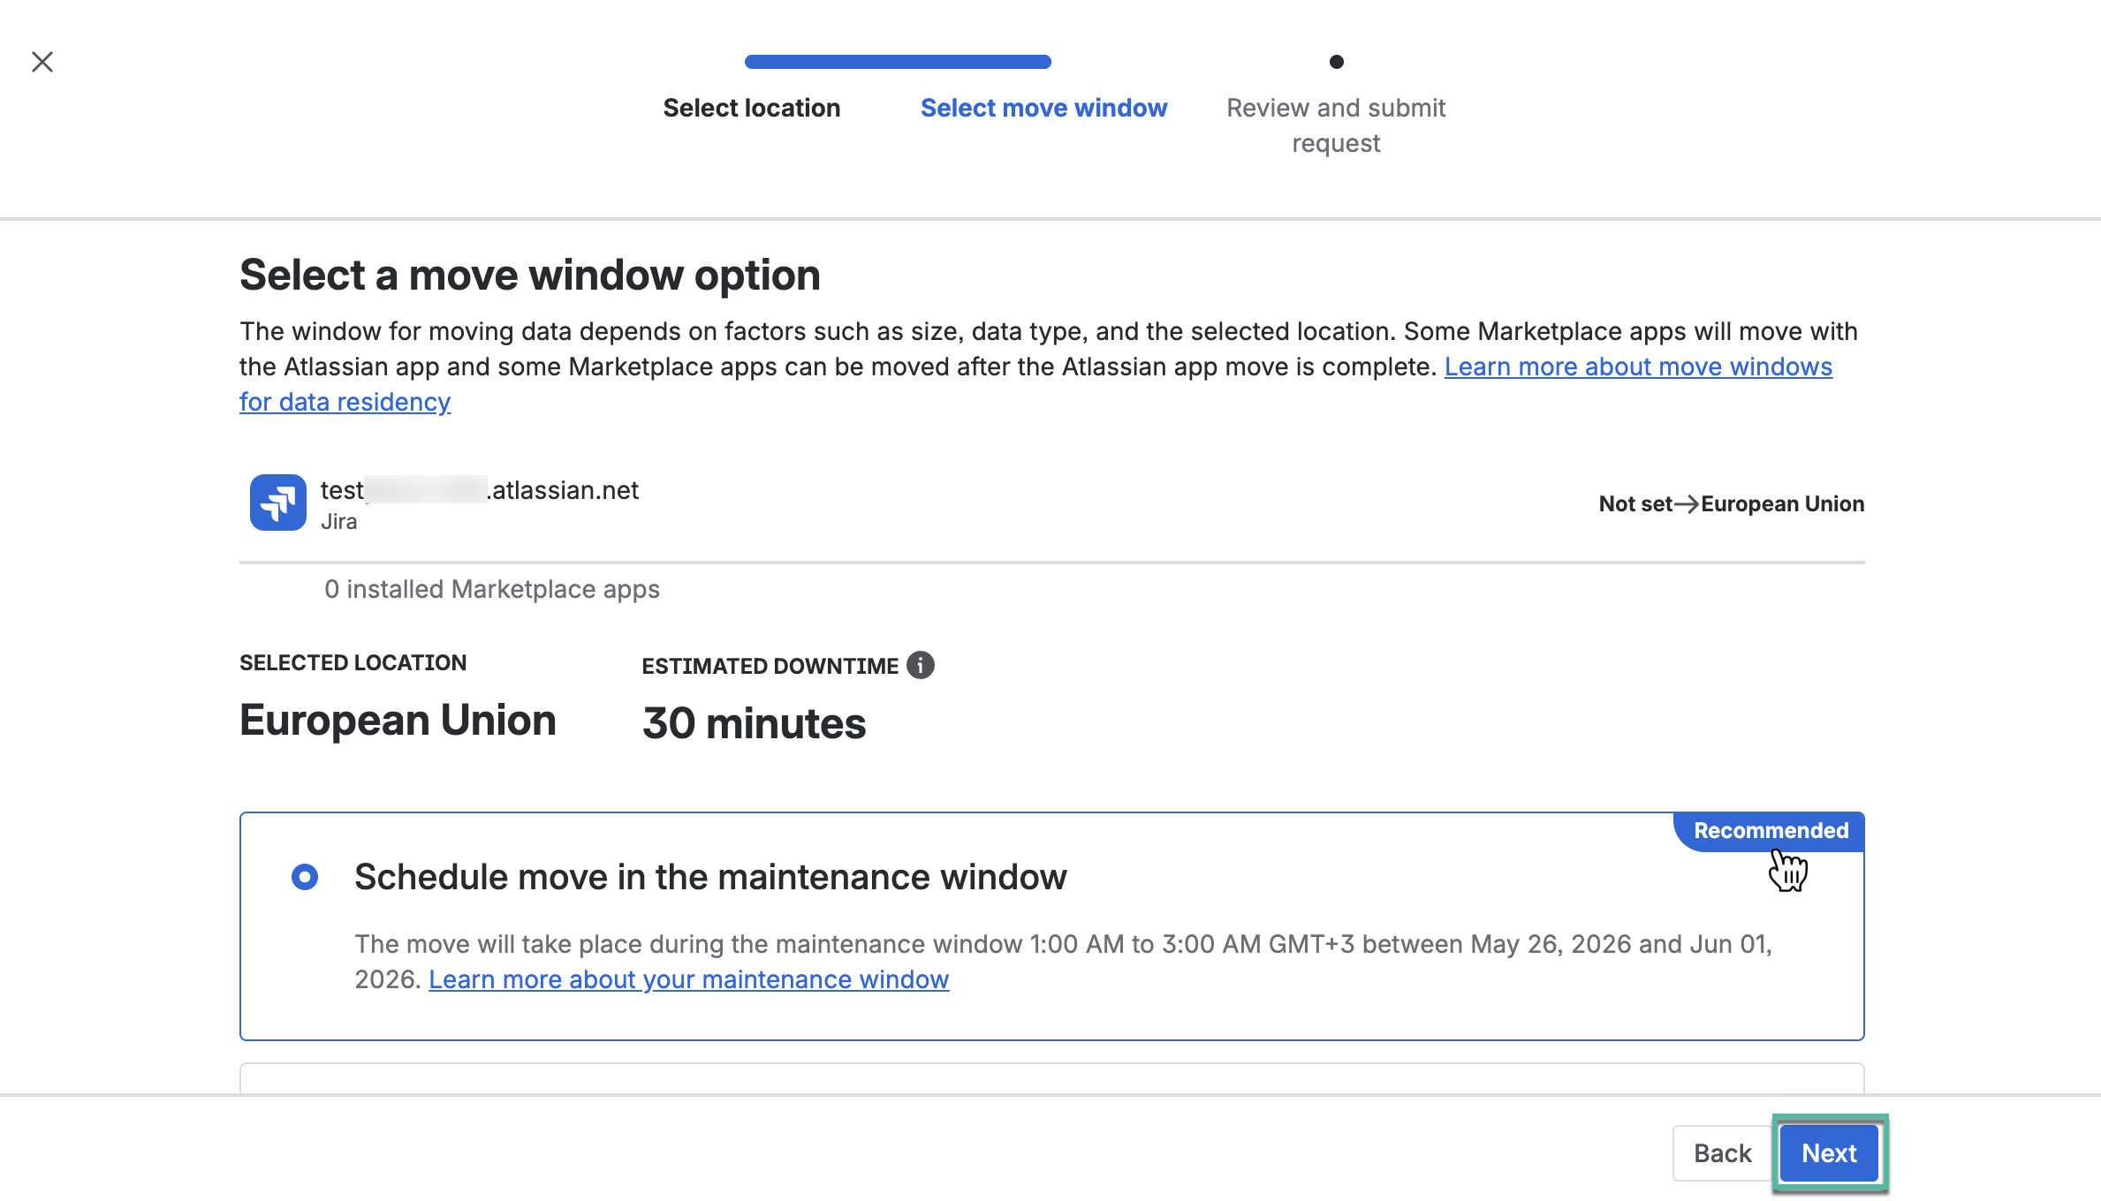Screen dimensions: 2101x1201
Task: Click the Back button
Action: [x=1722, y=1152]
